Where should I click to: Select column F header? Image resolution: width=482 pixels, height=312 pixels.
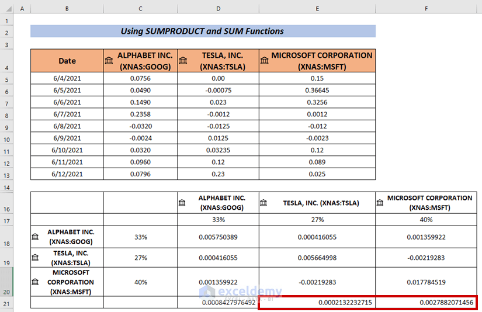click(x=426, y=9)
